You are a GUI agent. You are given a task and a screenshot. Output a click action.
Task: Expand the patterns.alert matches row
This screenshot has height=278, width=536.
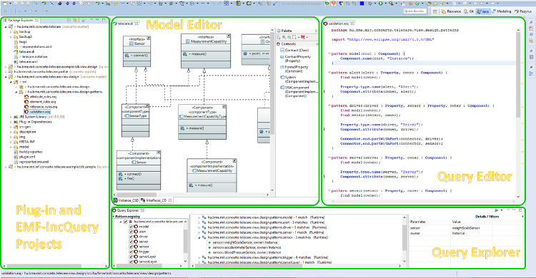point(199,222)
